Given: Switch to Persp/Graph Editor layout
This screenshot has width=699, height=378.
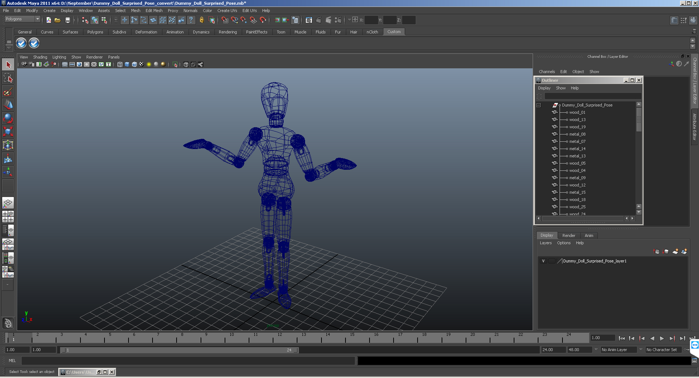Looking at the screenshot, I should click(8, 244).
